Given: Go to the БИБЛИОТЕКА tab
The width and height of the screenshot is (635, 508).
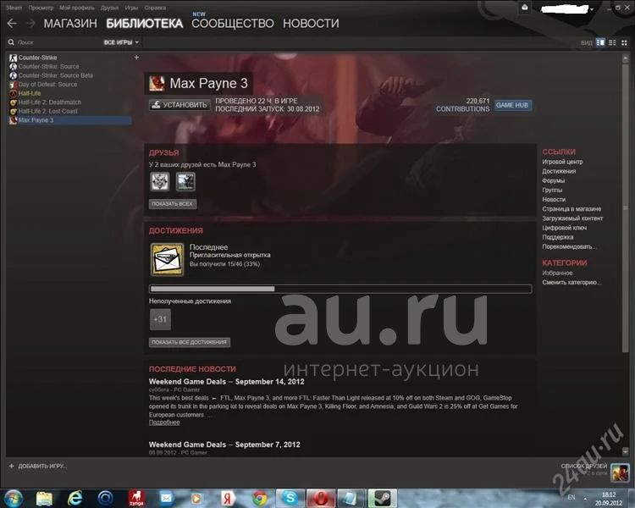Looking at the screenshot, I should [145, 24].
